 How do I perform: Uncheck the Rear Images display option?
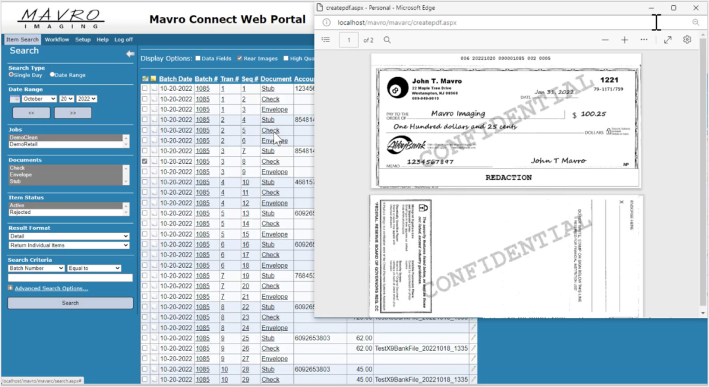239,58
